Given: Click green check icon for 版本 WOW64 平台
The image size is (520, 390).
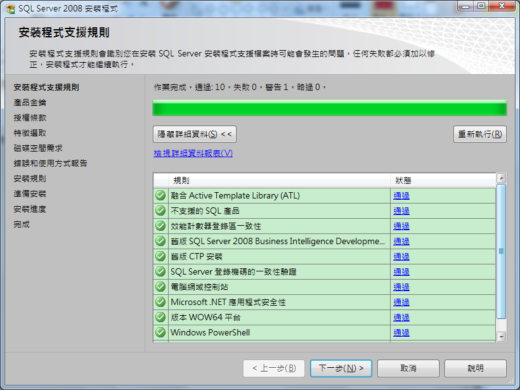Looking at the screenshot, I should (160, 317).
